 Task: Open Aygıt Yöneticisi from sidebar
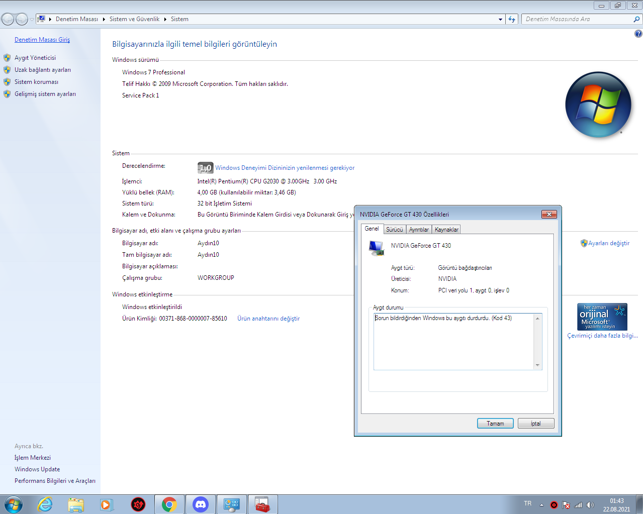pos(35,58)
